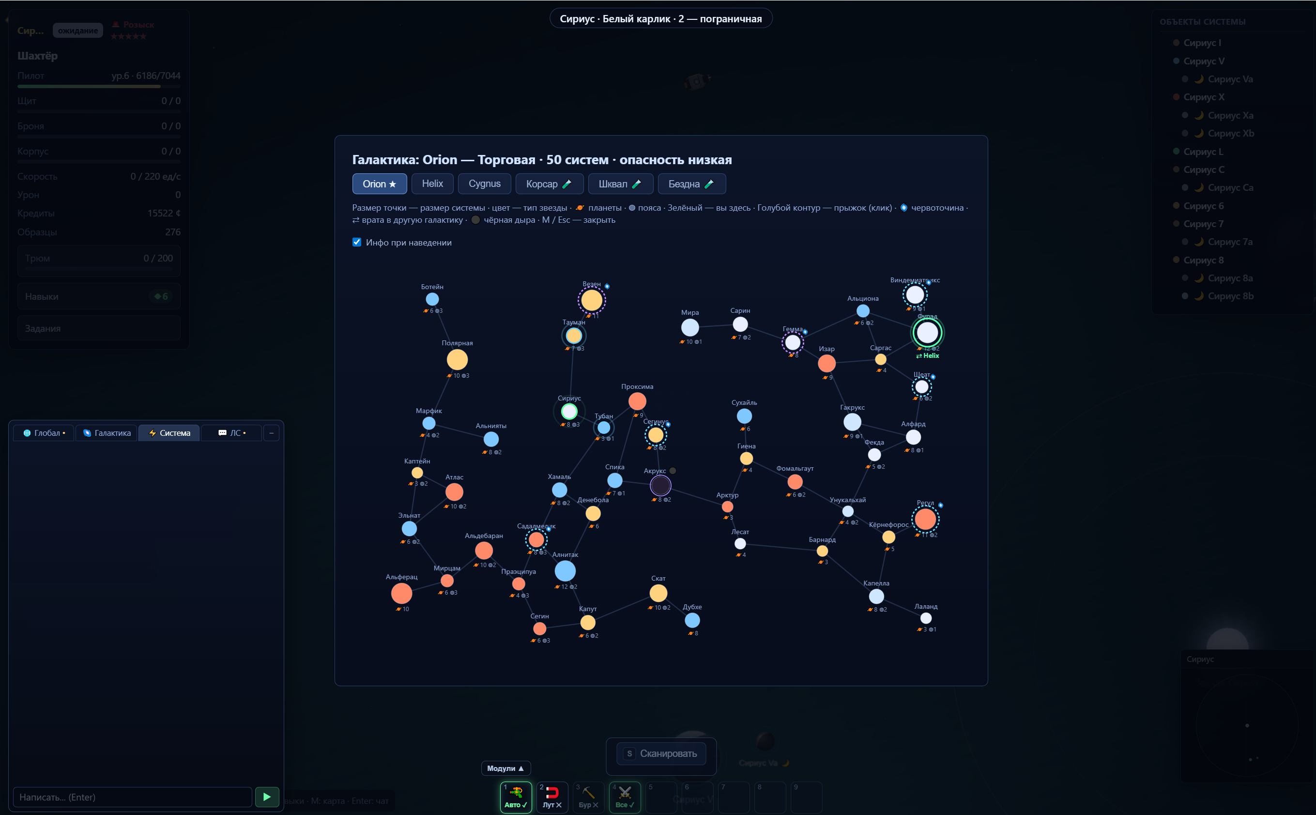Select the Полярная yellow star
The width and height of the screenshot is (1316, 815).
tap(457, 359)
